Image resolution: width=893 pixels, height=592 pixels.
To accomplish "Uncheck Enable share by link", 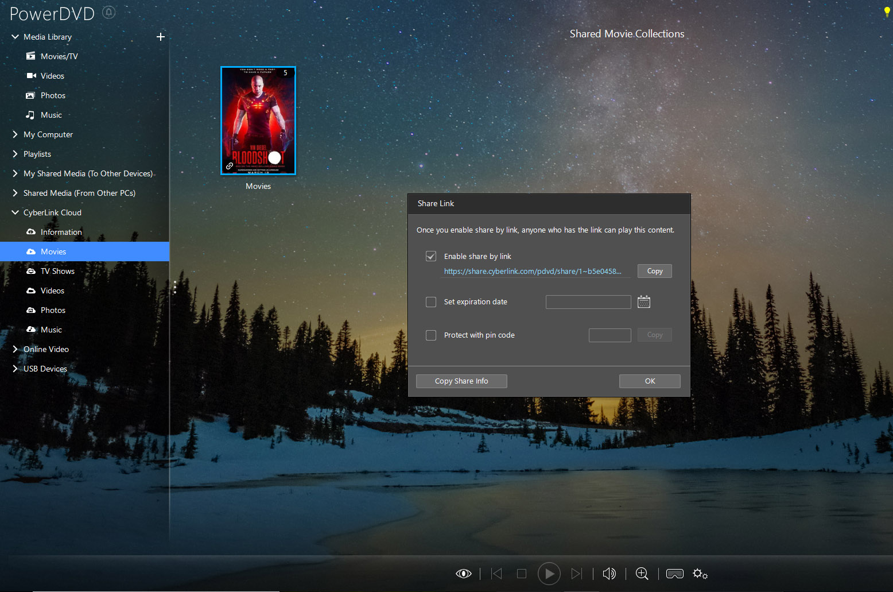I will [x=431, y=256].
